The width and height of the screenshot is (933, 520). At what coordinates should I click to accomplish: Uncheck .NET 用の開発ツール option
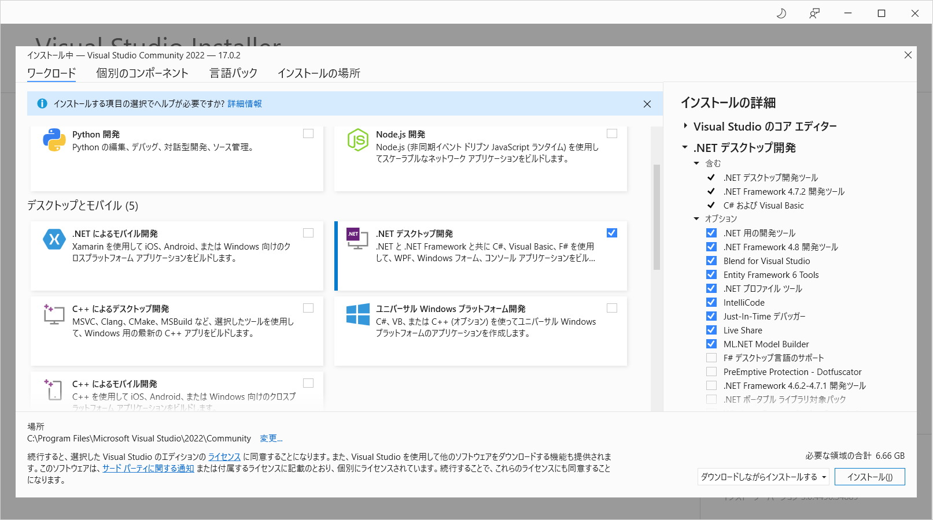(x=711, y=233)
